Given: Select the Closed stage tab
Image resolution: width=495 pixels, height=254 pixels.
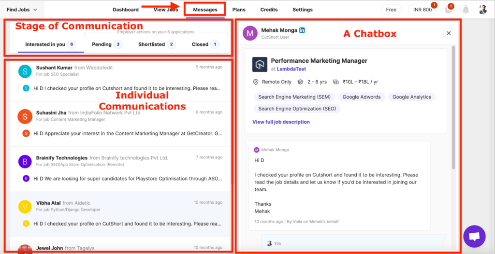Looking at the screenshot, I should [x=205, y=44].
